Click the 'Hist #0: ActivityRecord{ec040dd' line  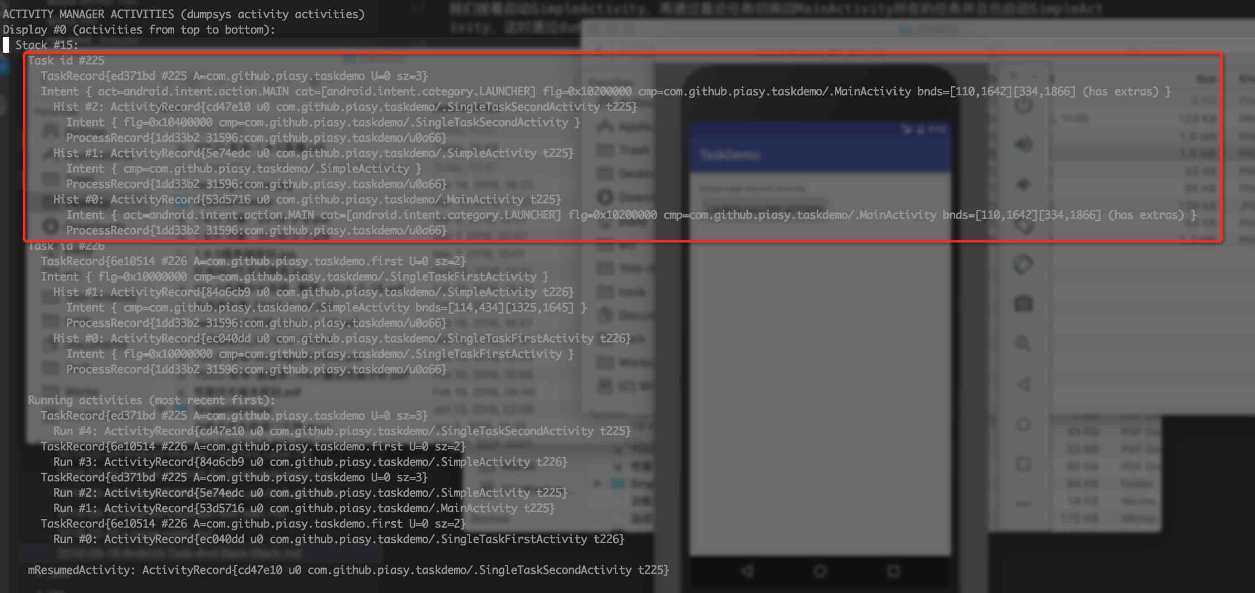click(342, 338)
